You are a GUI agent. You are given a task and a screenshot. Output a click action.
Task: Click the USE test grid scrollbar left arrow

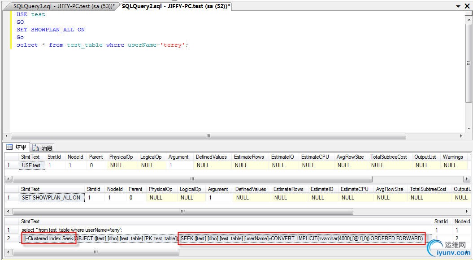[8, 179]
